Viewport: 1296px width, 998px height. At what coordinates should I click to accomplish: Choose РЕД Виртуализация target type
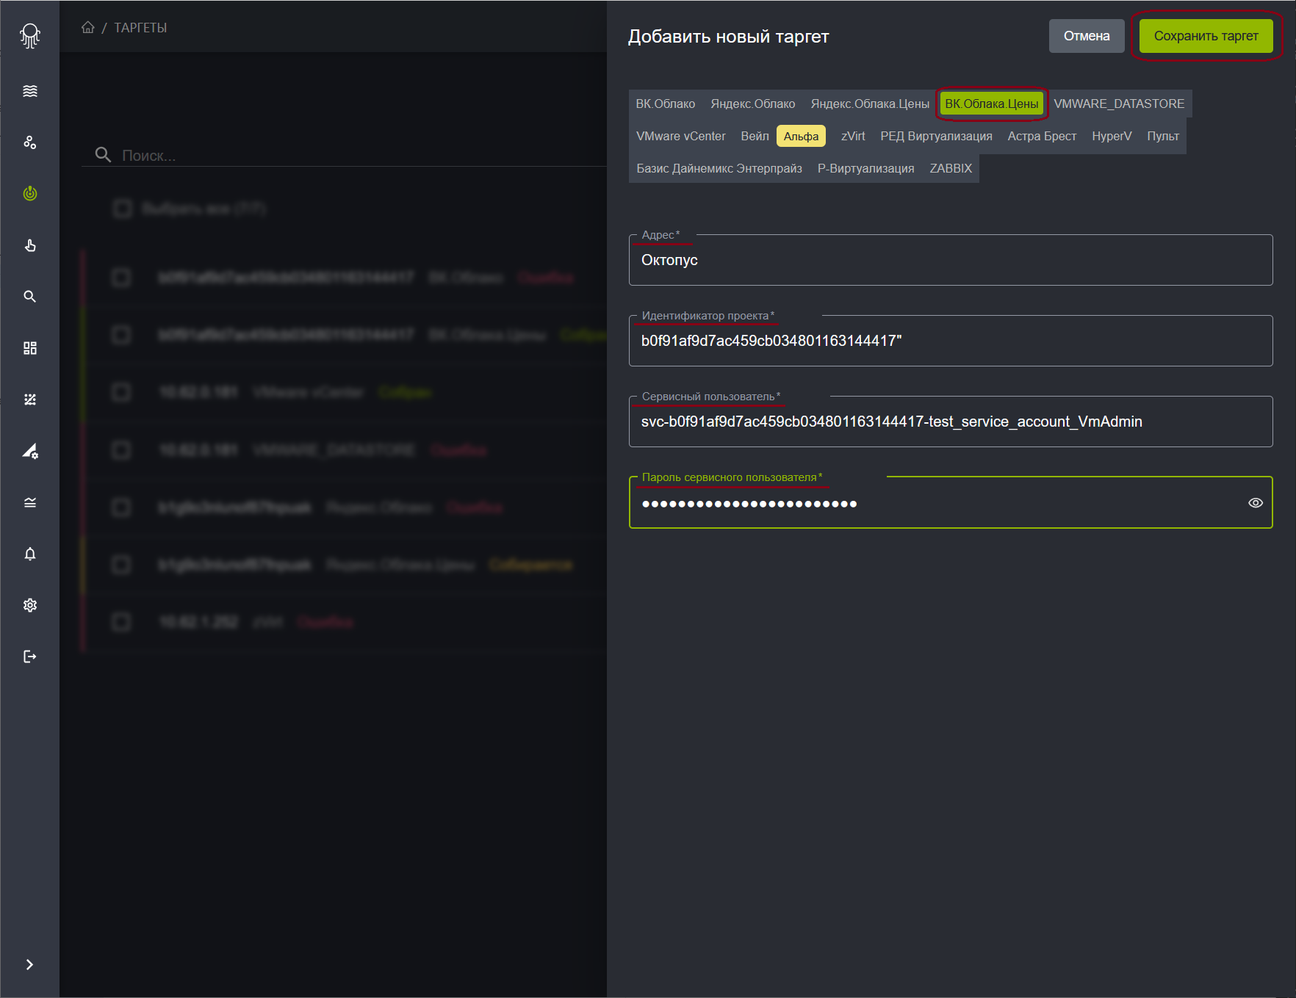coord(936,136)
